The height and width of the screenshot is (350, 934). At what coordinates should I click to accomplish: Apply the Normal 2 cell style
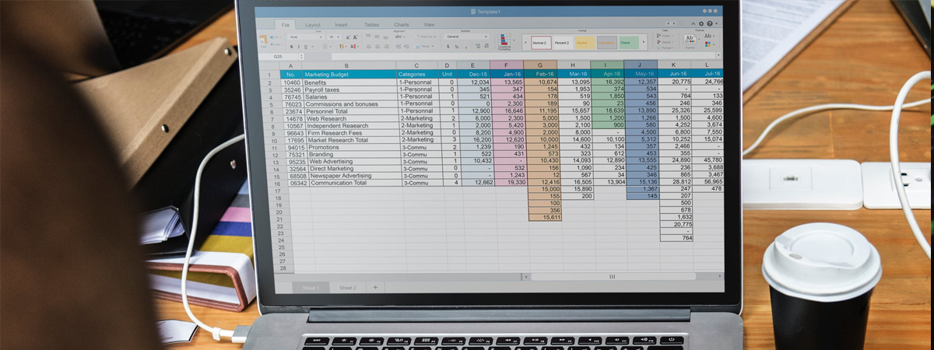click(542, 43)
